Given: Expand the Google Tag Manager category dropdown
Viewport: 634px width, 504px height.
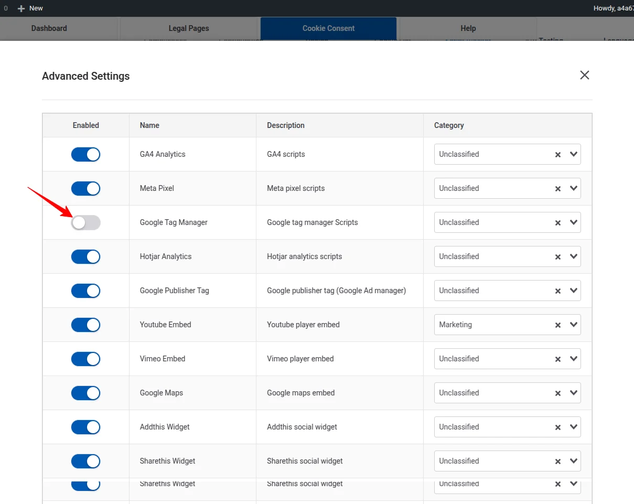Looking at the screenshot, I should [573, 222].
